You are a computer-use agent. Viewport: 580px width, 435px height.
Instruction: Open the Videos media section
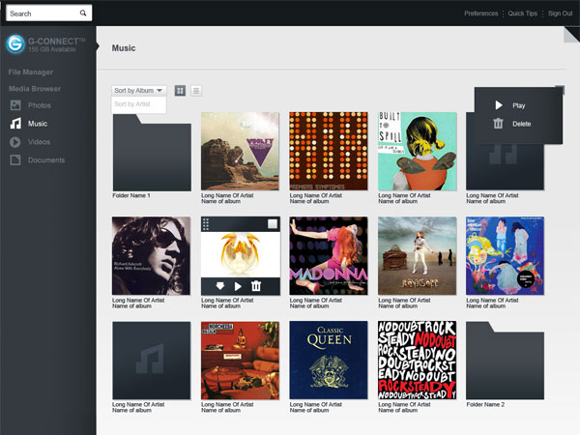pyautogui.click(x=39, y=142)
